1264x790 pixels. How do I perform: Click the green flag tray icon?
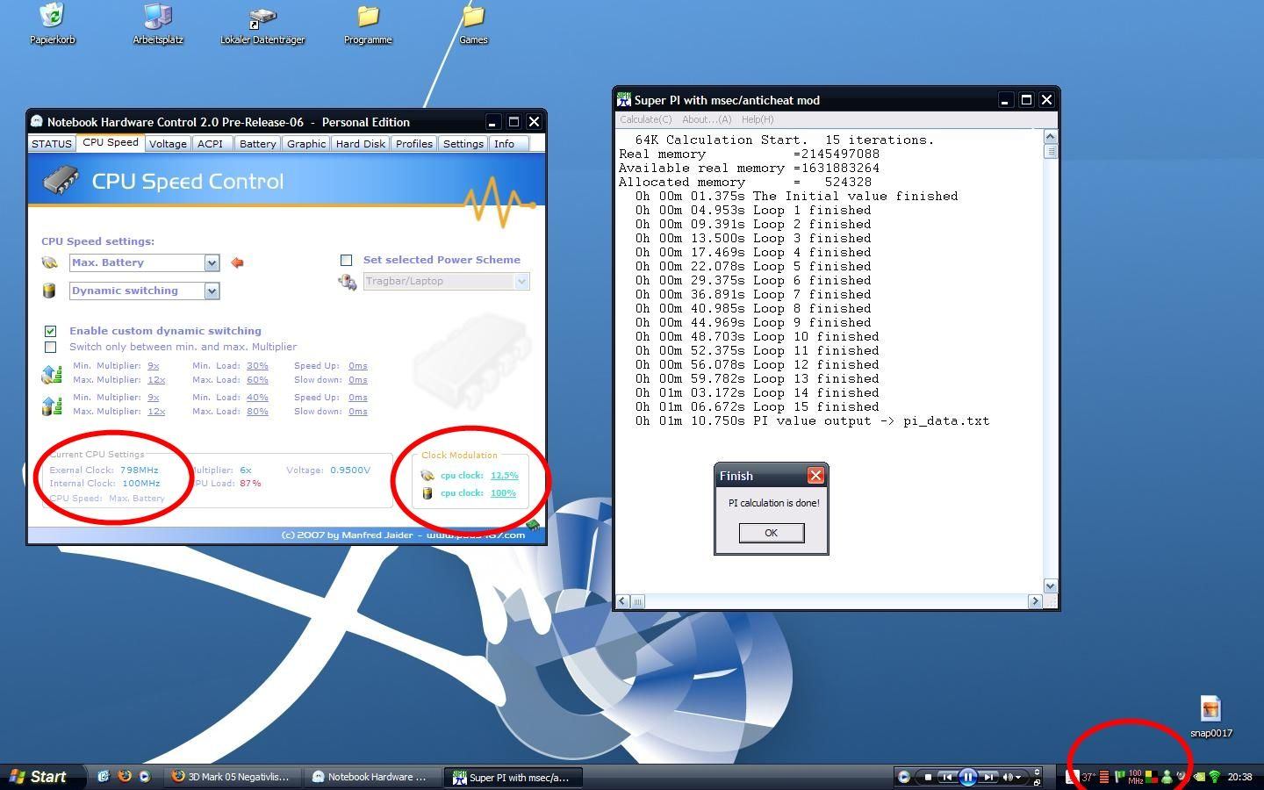point(1119,777)
